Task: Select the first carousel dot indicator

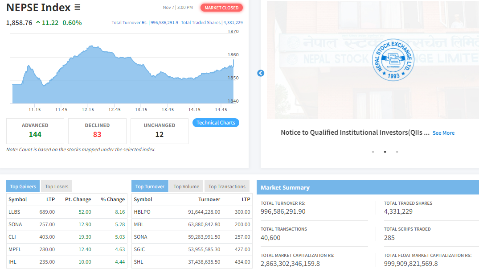Action: click(373, 152)
